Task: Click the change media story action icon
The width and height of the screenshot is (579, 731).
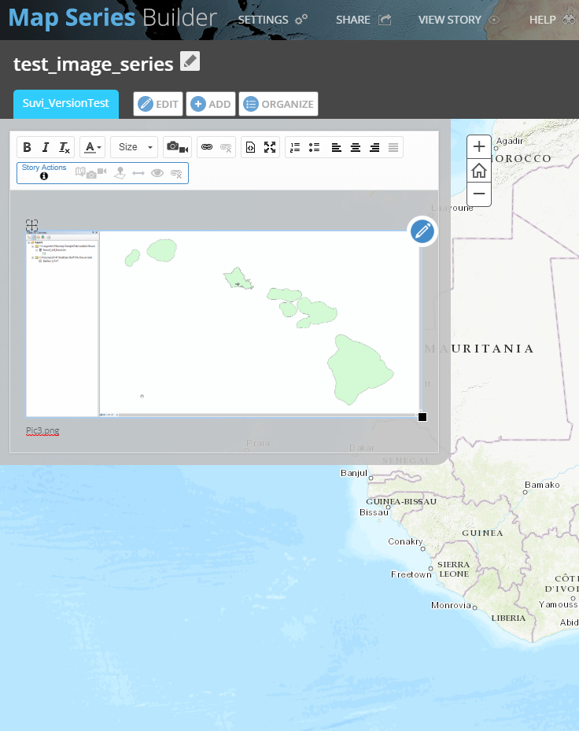Action: 91,173
